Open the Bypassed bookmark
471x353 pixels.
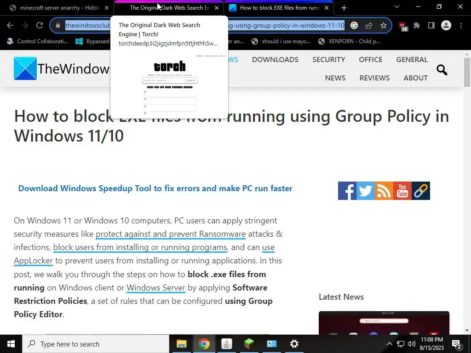[92, 41]
